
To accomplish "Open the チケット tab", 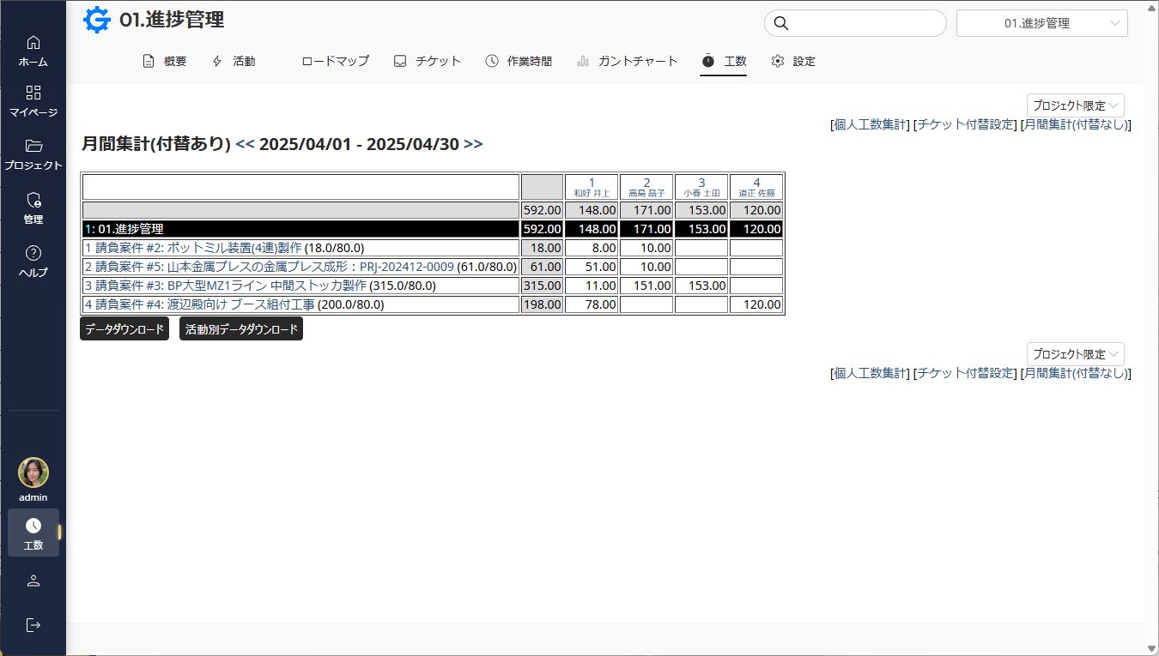I will [x=428, y=61].
